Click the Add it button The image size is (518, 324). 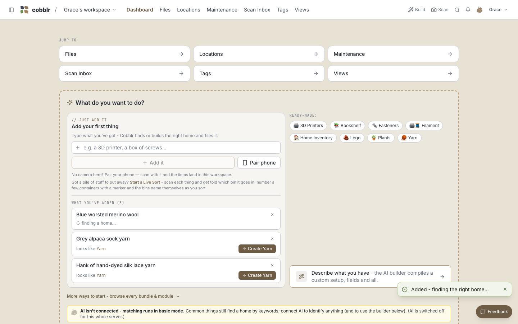[153, 163]
